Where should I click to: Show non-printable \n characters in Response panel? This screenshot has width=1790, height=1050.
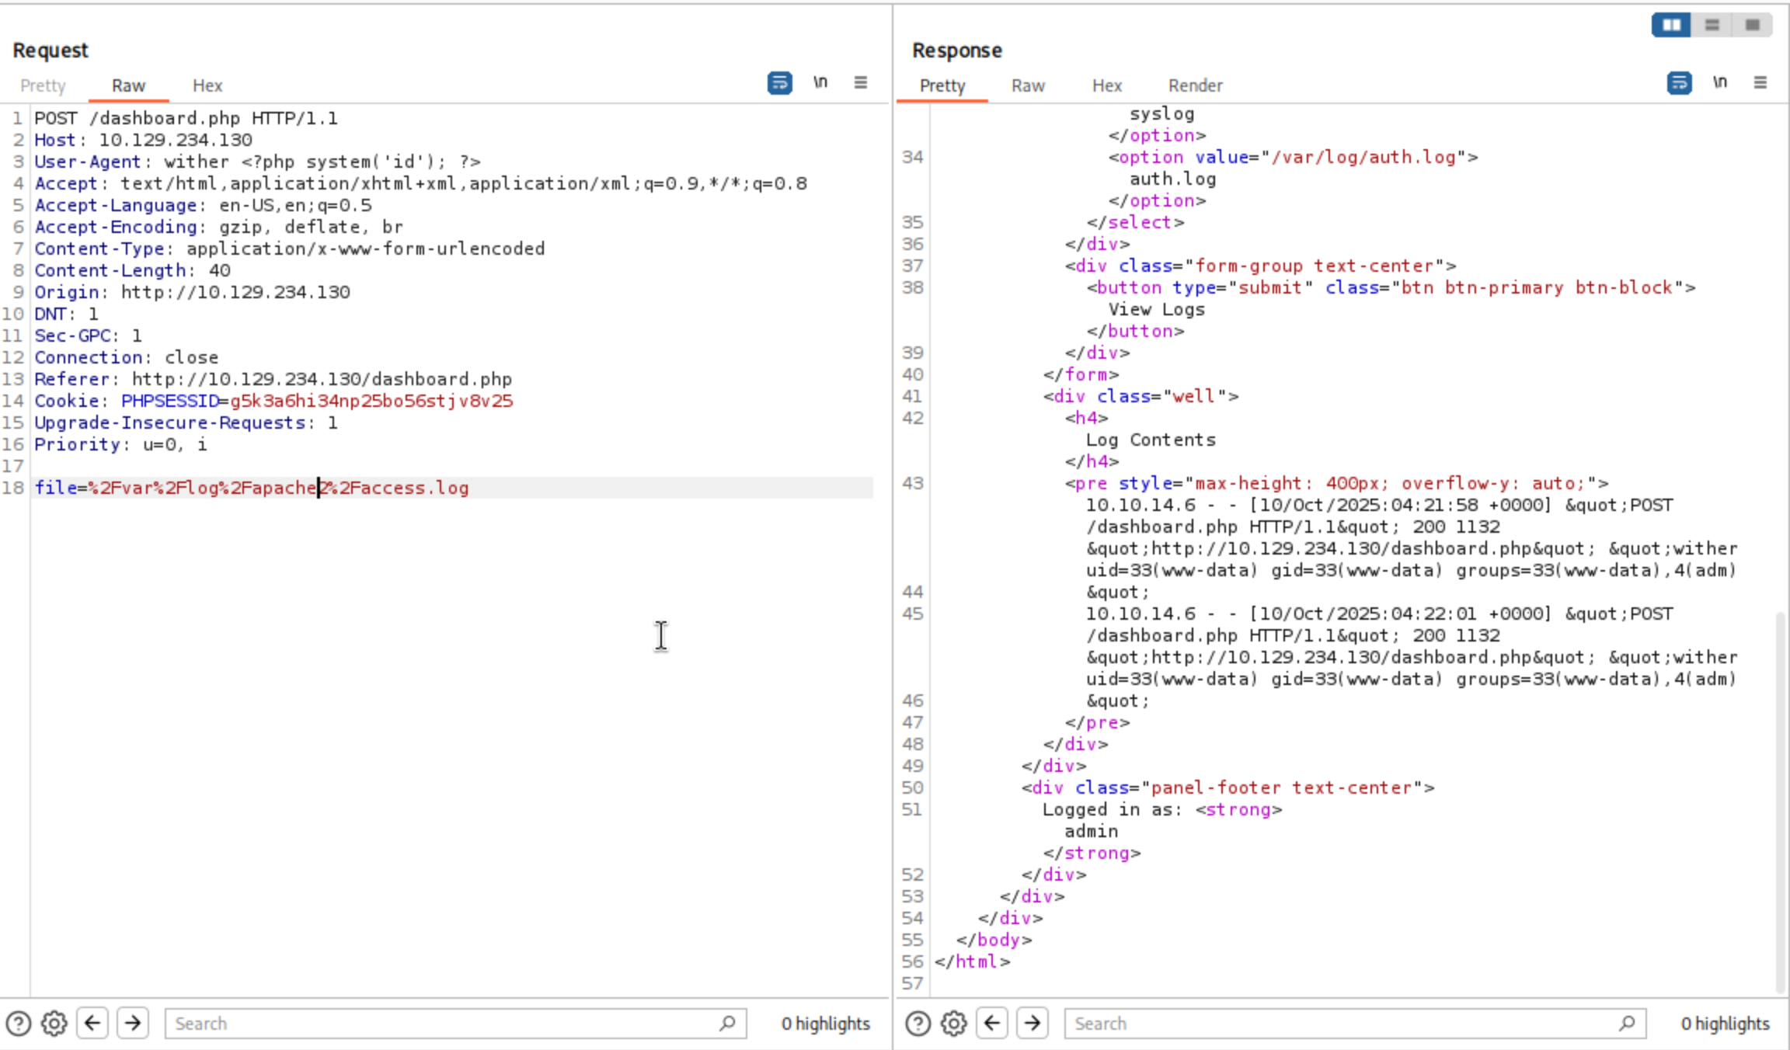[x=1720, y=82]
